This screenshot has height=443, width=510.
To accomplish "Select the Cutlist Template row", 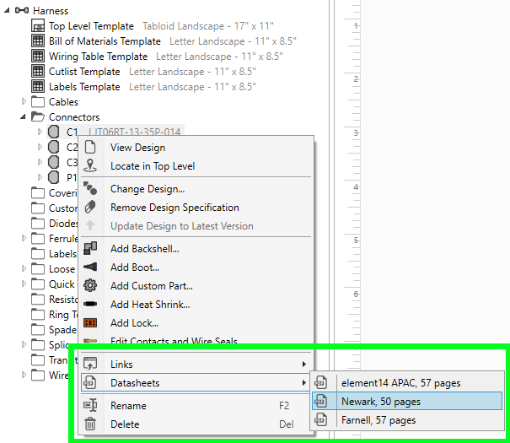I will point(144,71).
